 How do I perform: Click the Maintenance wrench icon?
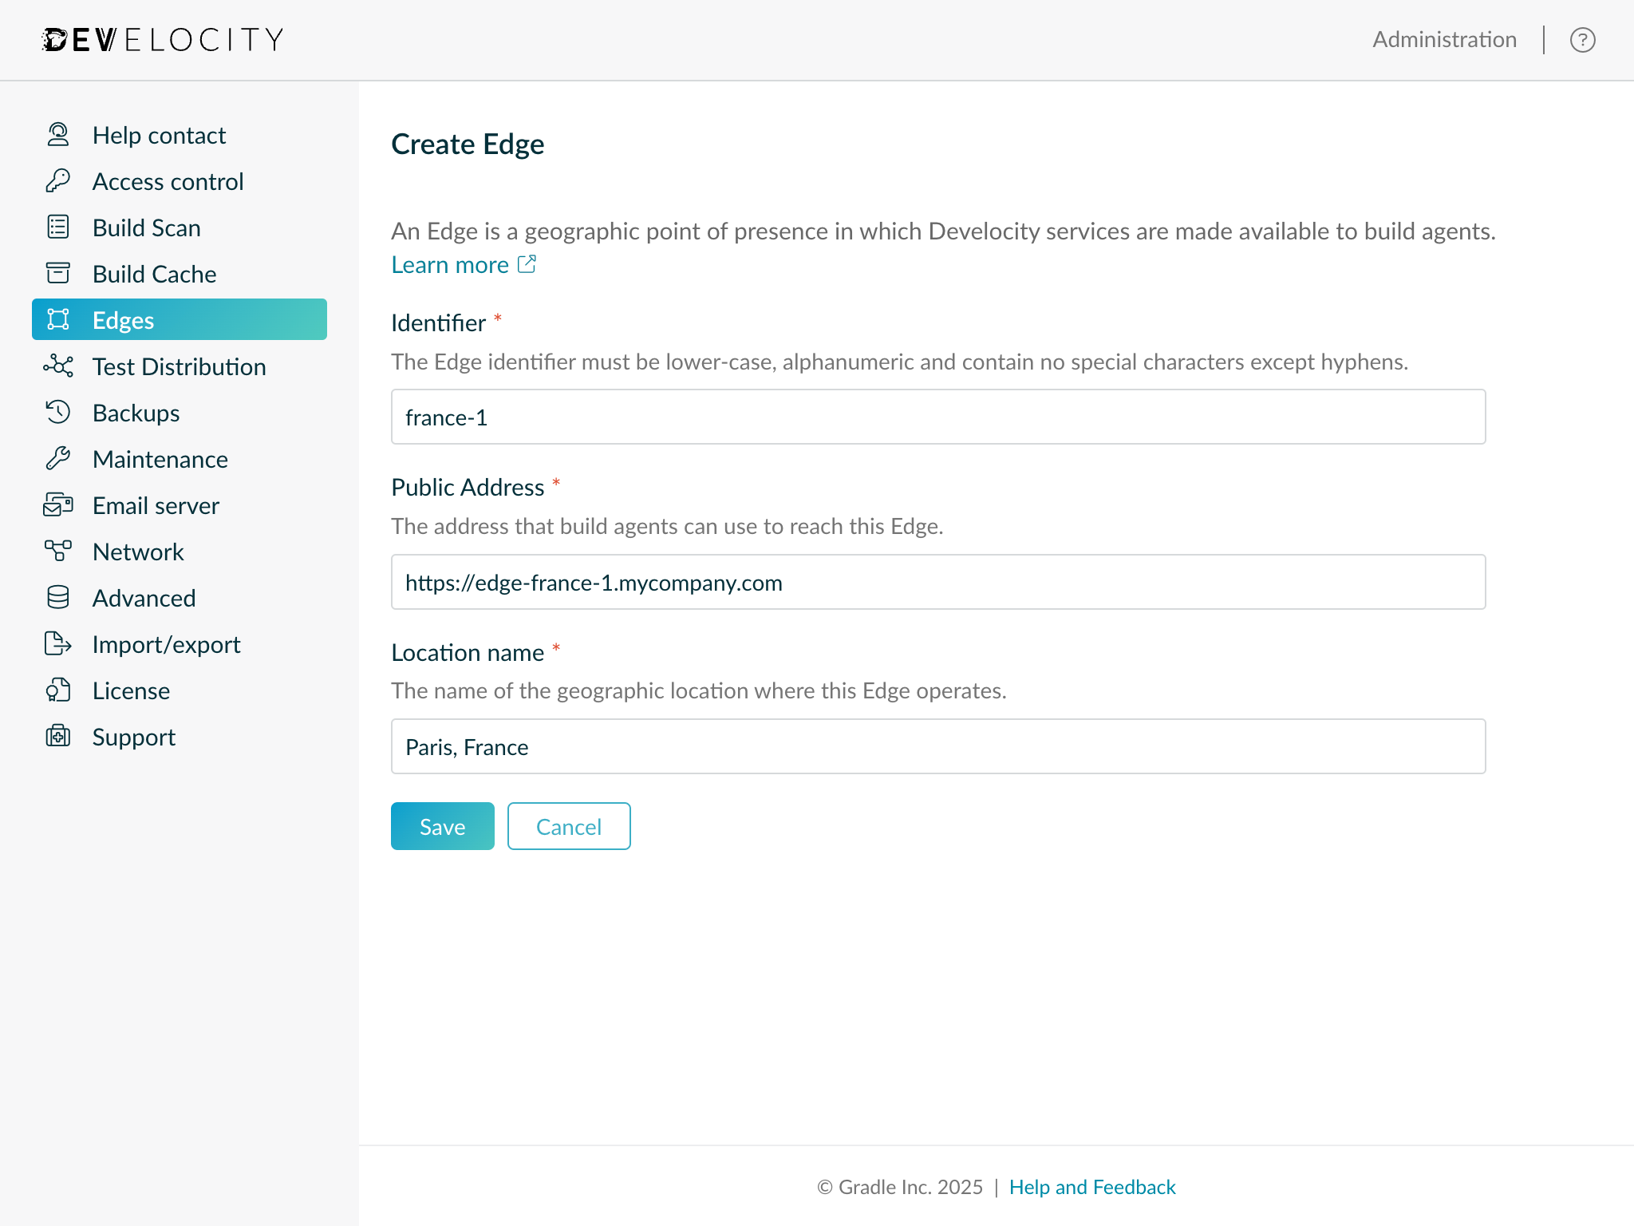[x=58, y=459]
